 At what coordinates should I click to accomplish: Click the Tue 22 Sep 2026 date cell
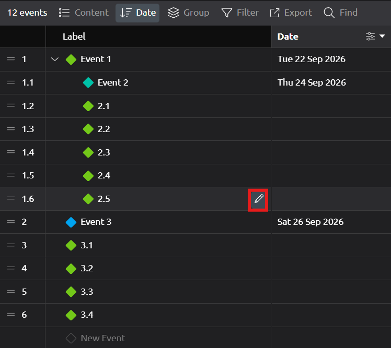click(331, 59)
